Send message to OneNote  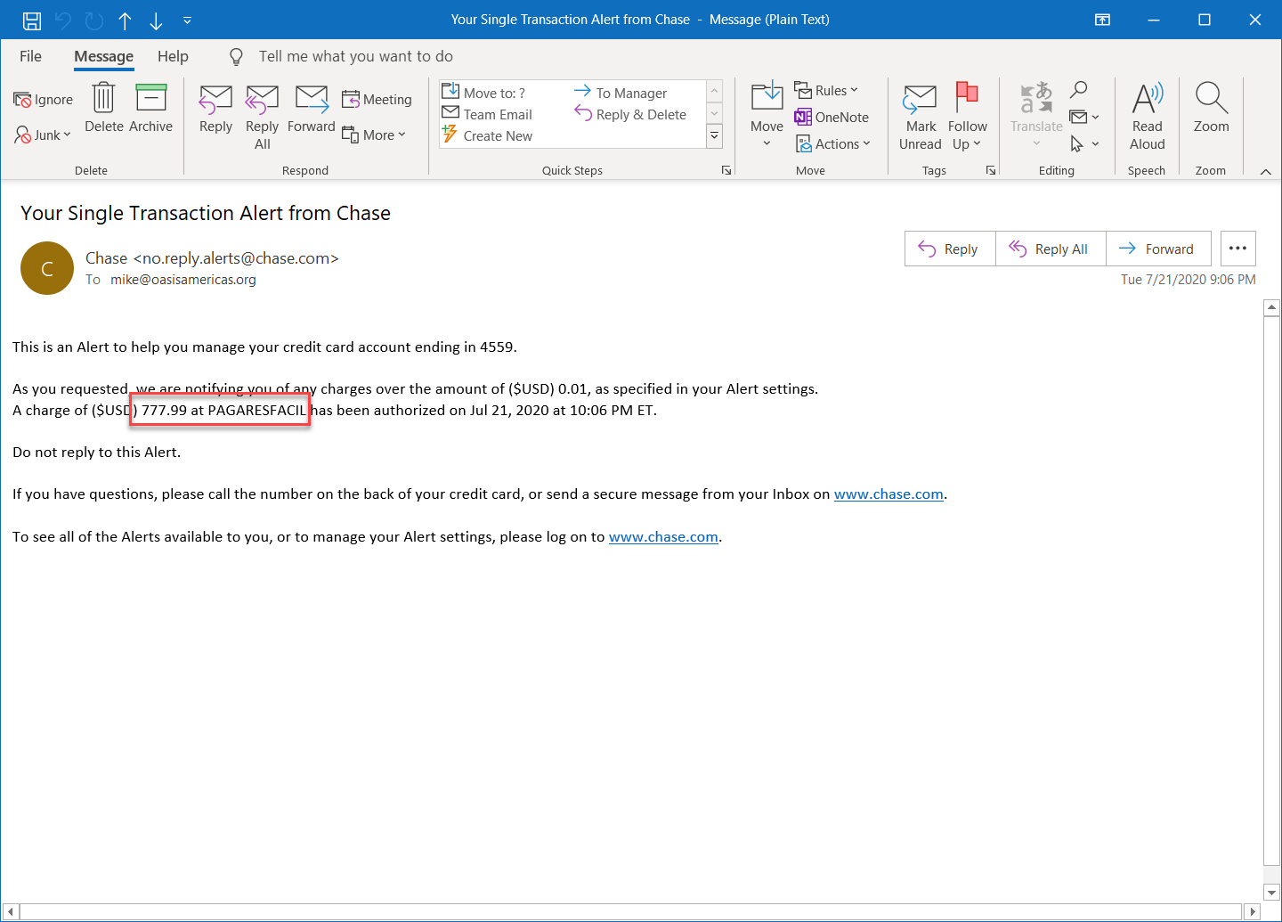[832, 118]
